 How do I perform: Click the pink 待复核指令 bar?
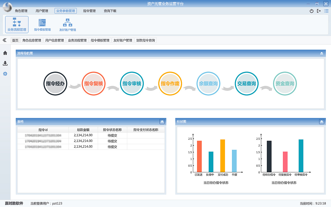(x=285, y=162)
